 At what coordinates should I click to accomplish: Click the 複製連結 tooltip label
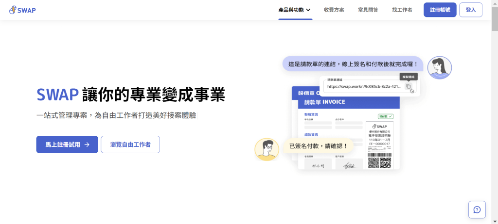(x=409, y=77)
